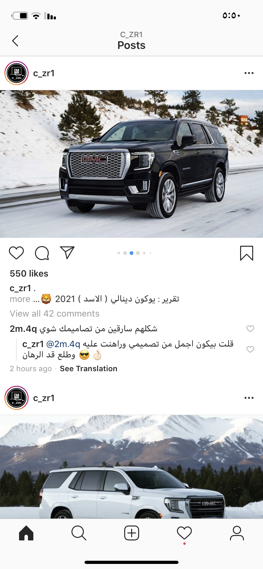263x569 pixels.
Task: Open three-dot options on first post
Action: pos(249,73)
